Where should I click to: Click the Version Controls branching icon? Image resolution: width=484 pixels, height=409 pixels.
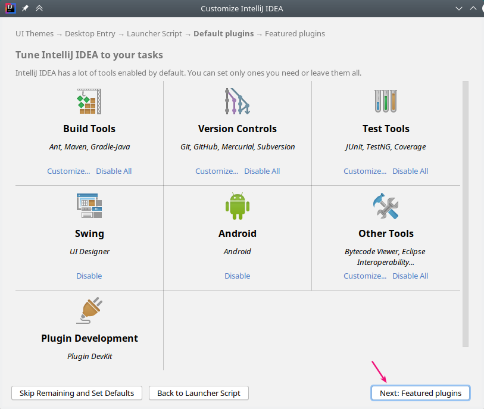pos(237,101)
